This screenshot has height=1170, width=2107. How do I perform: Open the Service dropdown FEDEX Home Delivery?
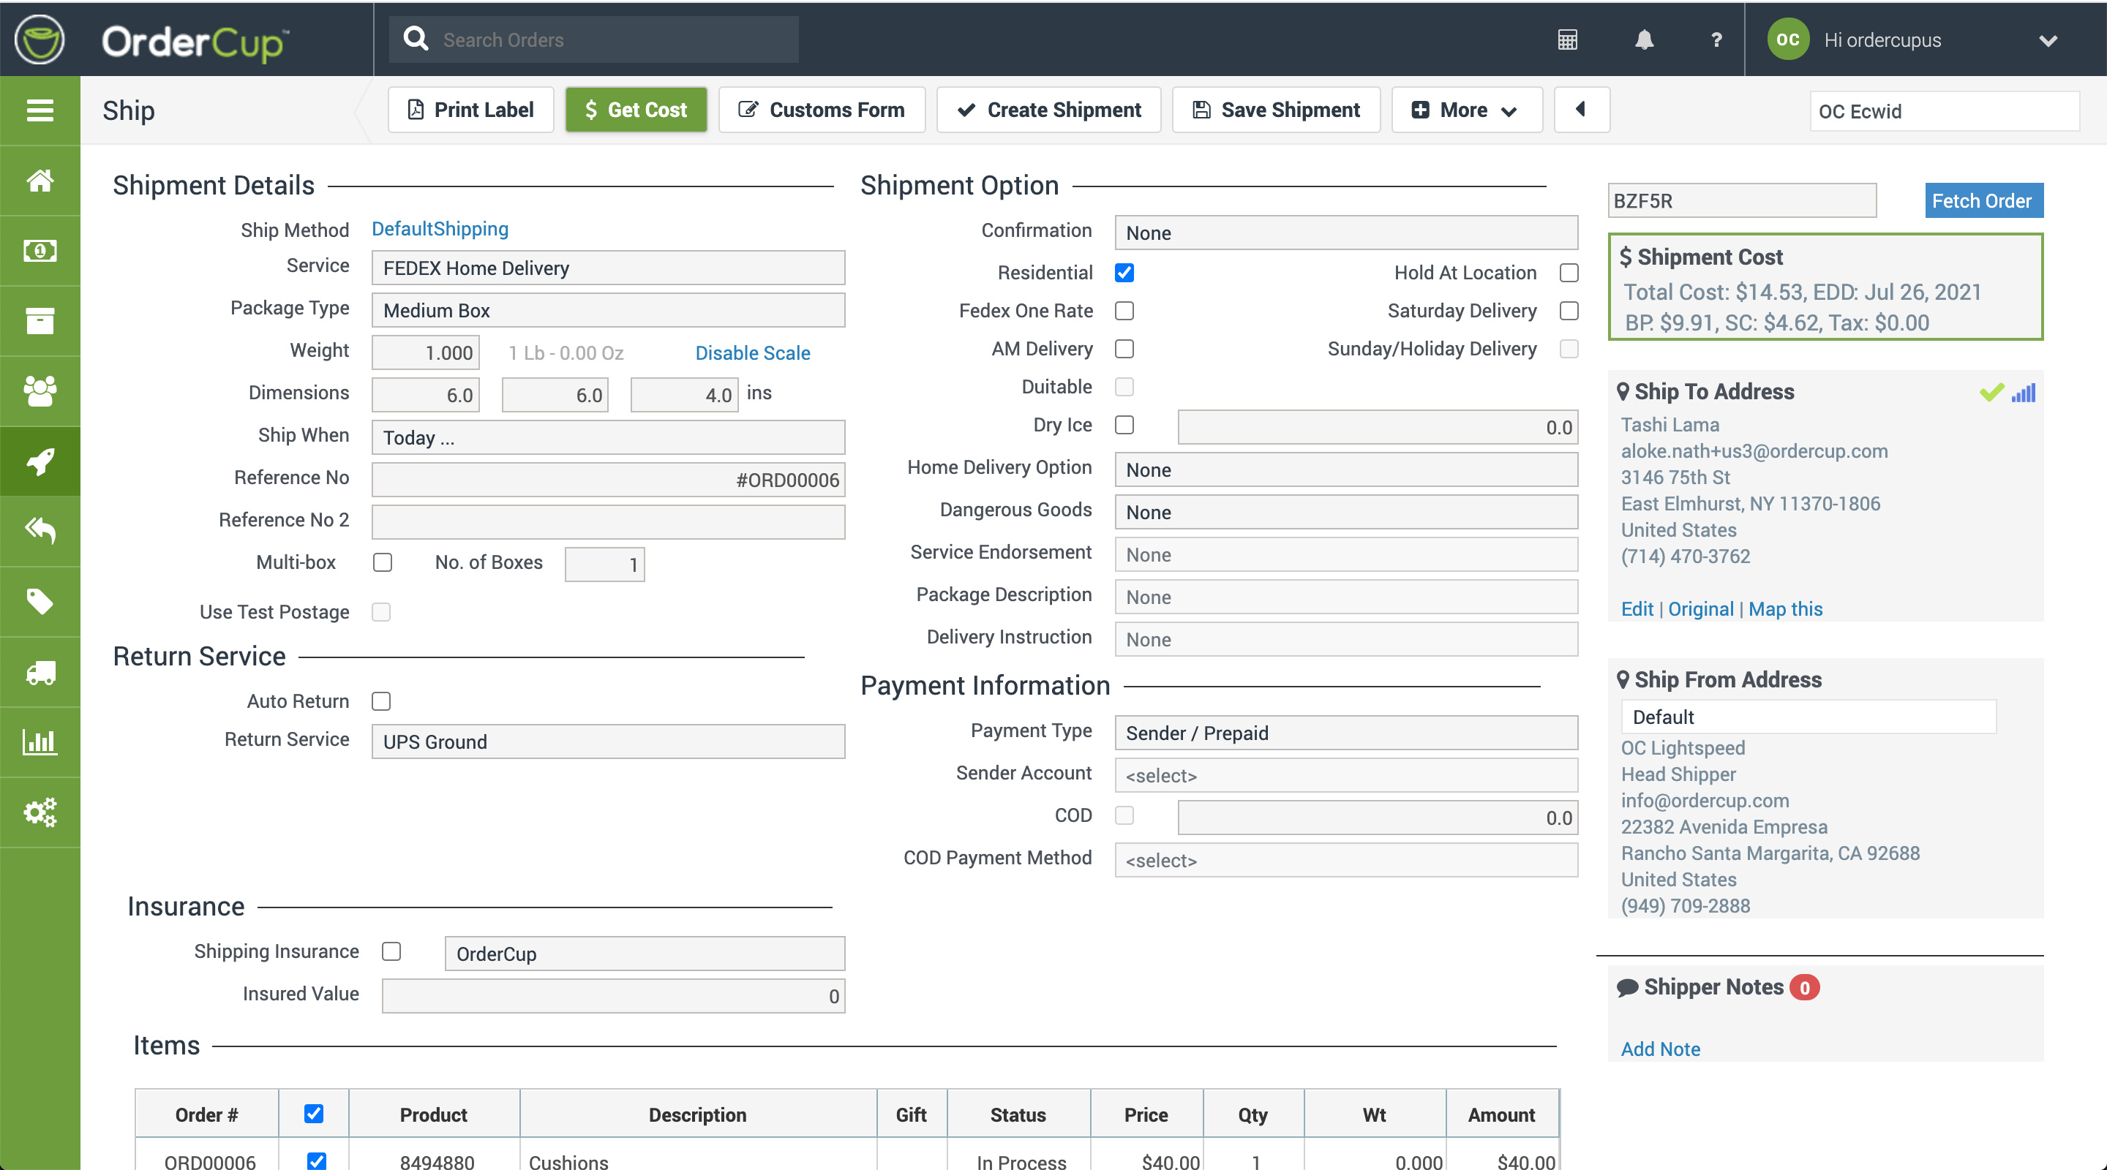coord(608,268)
